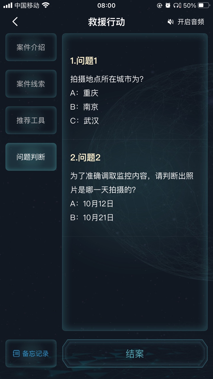Select answer B: 南京
Image resolution: width=213 pixels, height=379 pixels.
coord(84,107)
